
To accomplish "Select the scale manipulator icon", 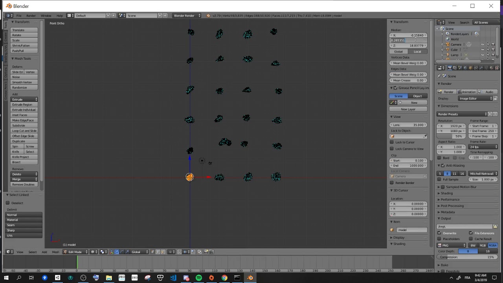I will (127, 252).
